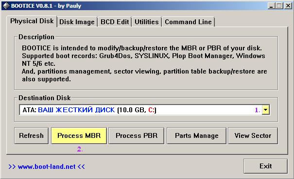Minimize the BOOTICE window
This screenshot has height=179, width=294.
point(271,6)
